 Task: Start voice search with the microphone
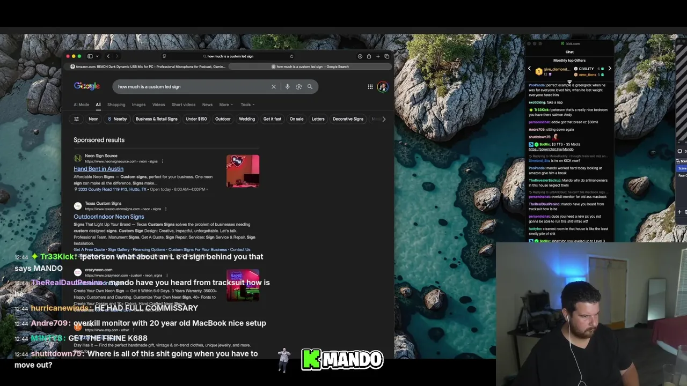coord(287,86)
